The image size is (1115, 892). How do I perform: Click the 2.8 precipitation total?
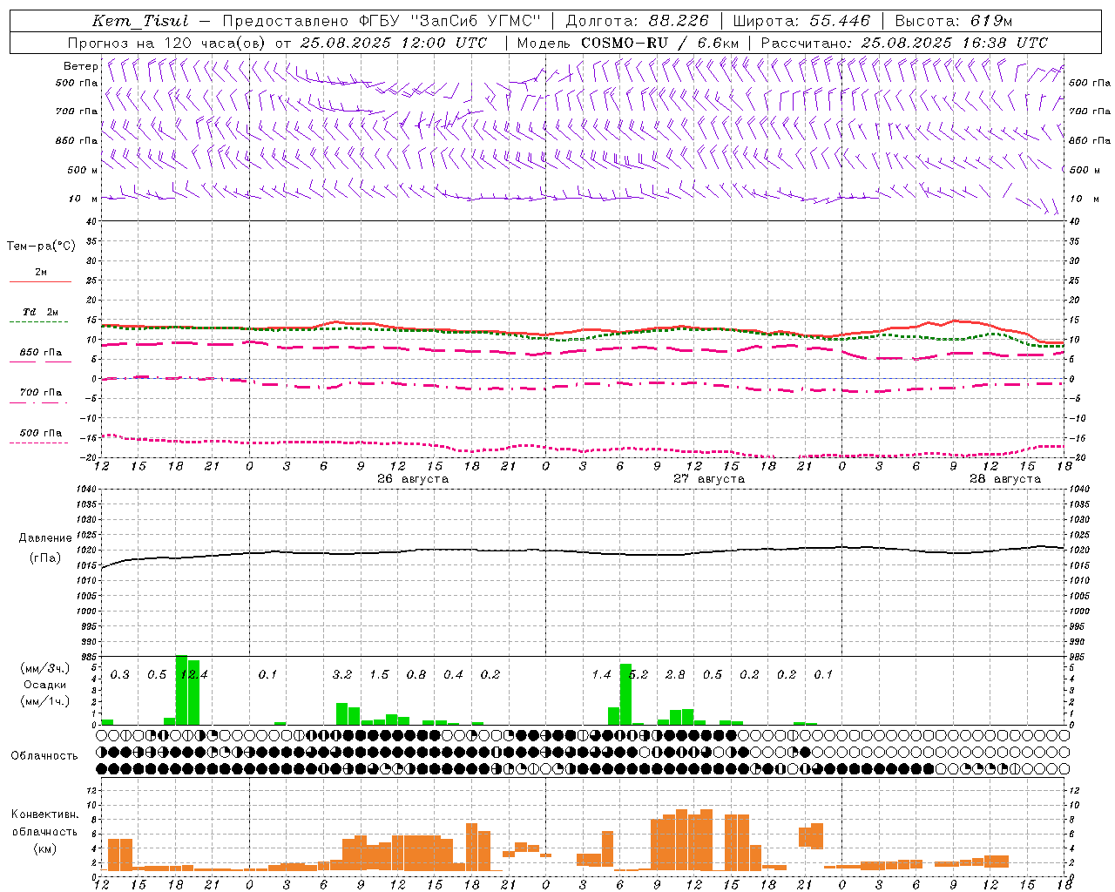[675, 674]
